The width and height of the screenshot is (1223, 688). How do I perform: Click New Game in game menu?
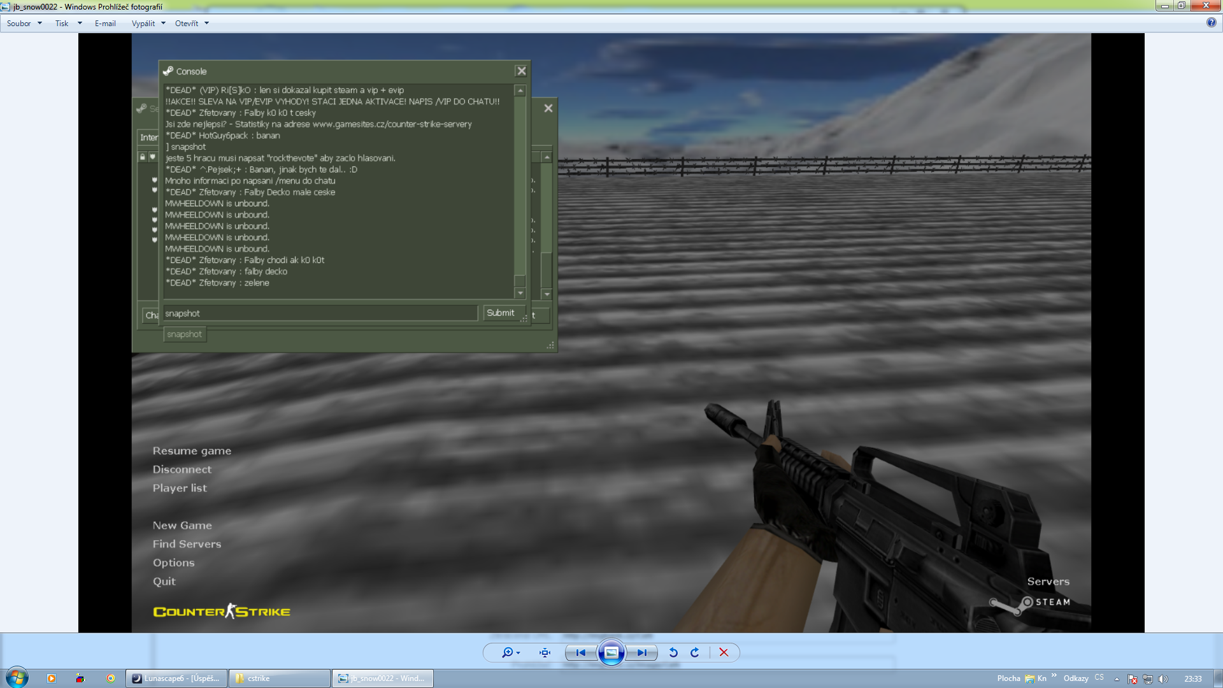(182, 525)
